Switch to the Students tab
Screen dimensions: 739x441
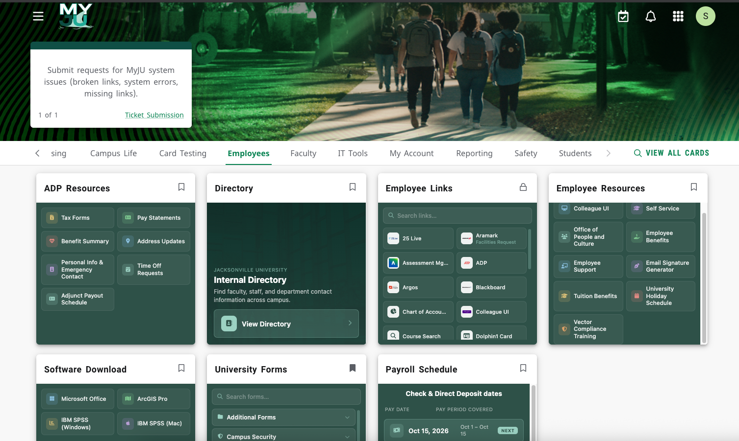(575, 153)
